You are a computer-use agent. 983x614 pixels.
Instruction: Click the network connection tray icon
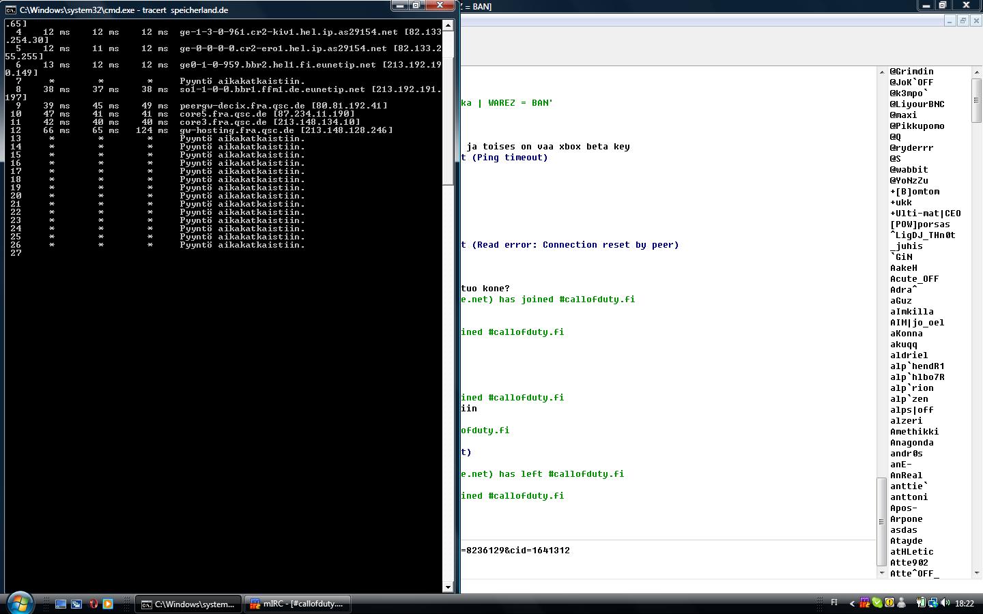click(932, 603)
